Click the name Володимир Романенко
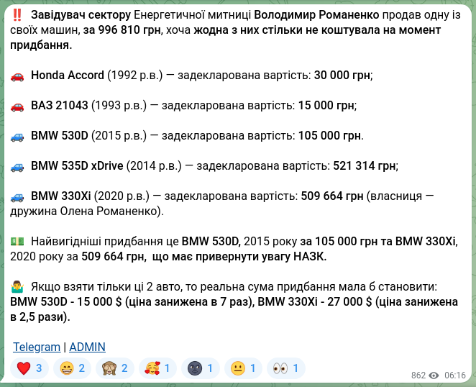Screen dimensions: 476x387 (316, 14)
